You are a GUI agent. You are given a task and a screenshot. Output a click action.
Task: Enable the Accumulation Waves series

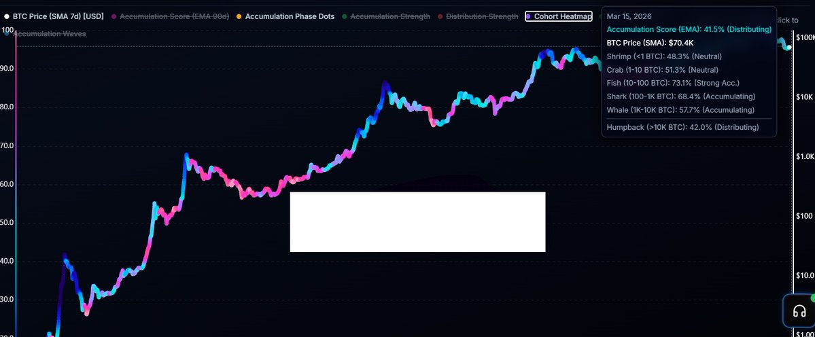[46, 34]
